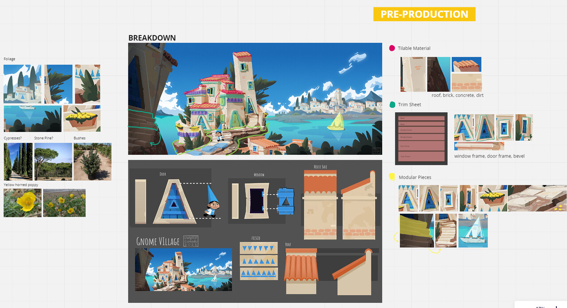This screenshot has width=567, height=308.
Task: Select the cypress trees reference photo
Action: (x=18, y=162)
